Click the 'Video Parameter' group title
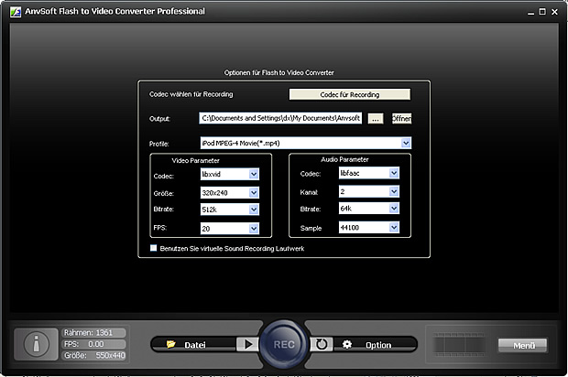This screenshot has height=377, width=568. pos(196,160)
